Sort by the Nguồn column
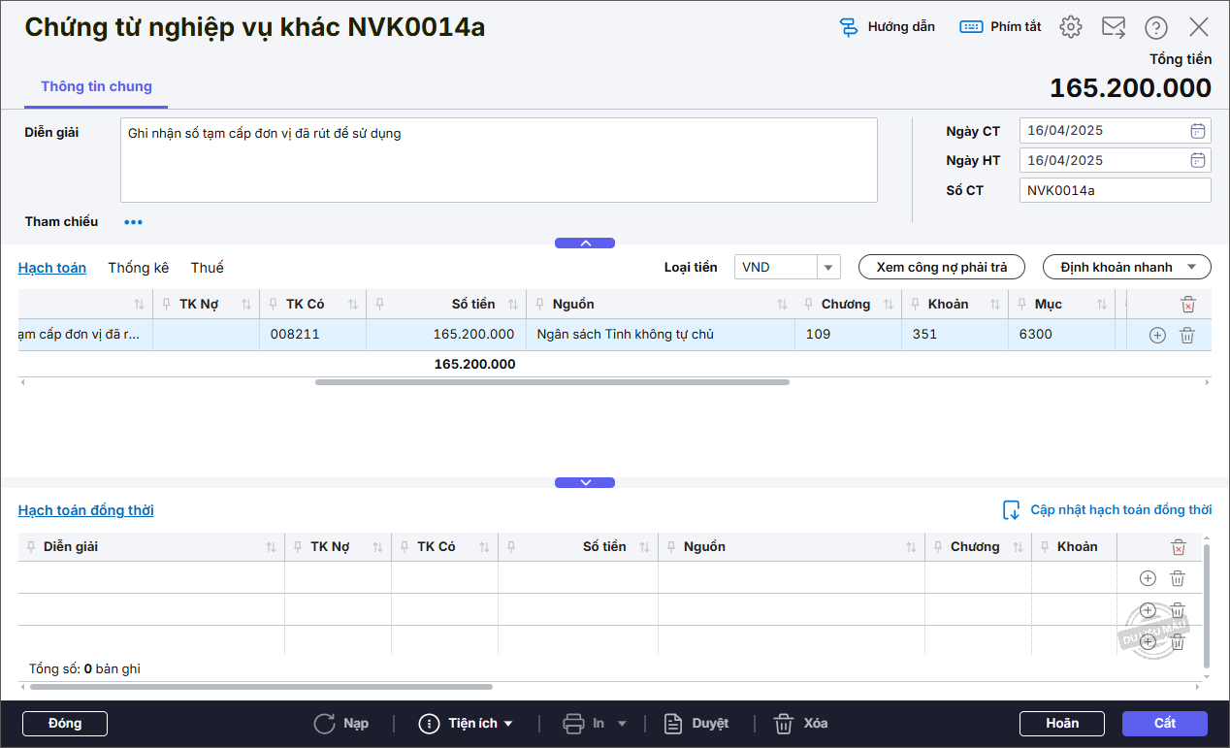 782,305
